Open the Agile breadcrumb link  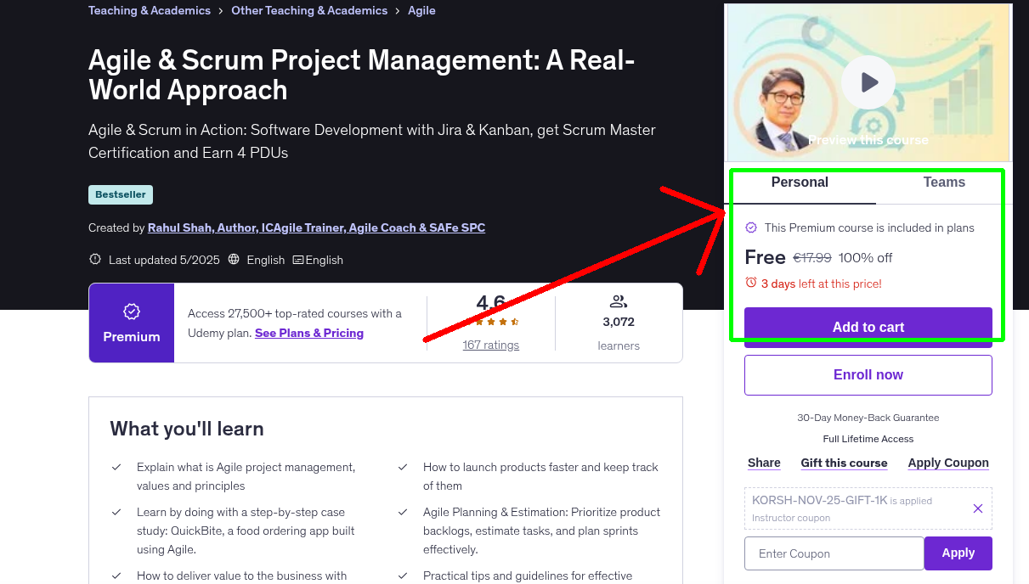point(421,10)
